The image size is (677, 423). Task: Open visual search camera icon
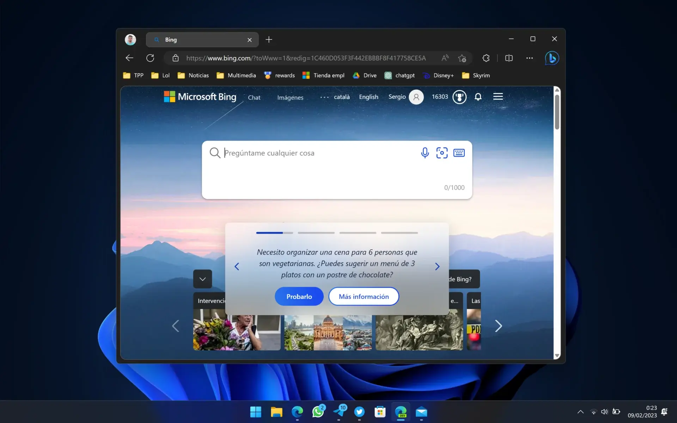[442, 153]
